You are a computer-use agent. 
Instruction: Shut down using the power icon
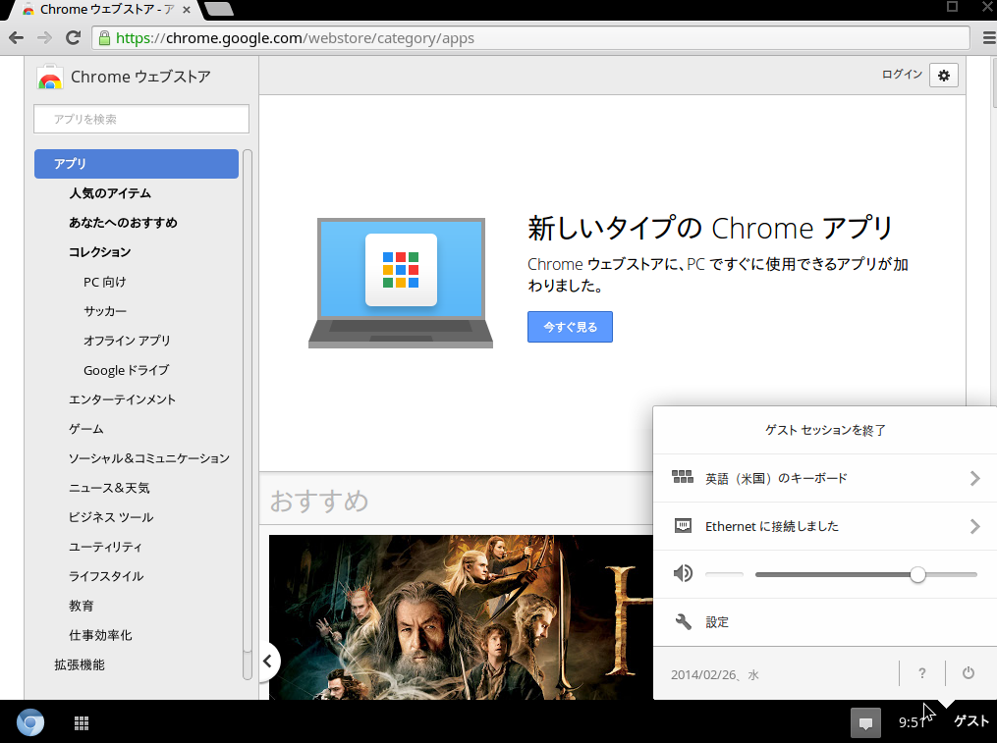coord(968,673)
